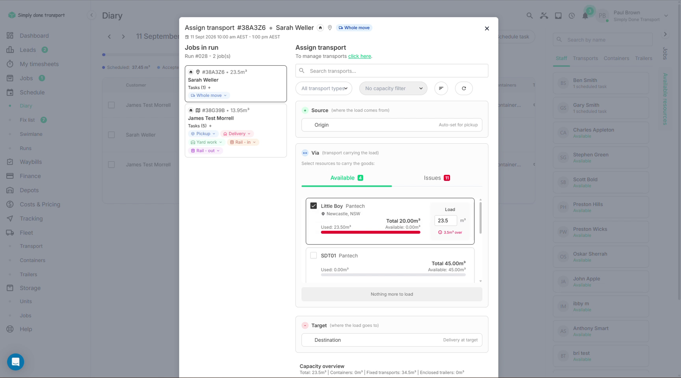Open the No capacity filter dropdown
This screenshot has height=378, width=681.
point(393,88)
